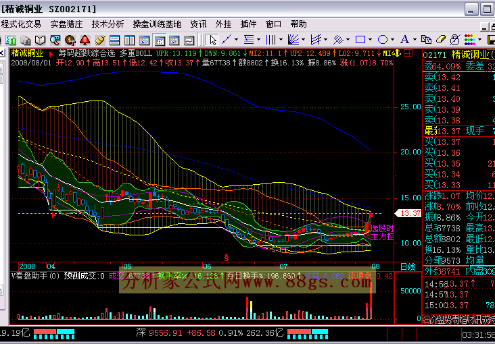Viewport: 495px width, 344px height.
Task: Click the 筹码超跌综合选 indicator name
Action: pyautogui.click(x=87, y=53)
